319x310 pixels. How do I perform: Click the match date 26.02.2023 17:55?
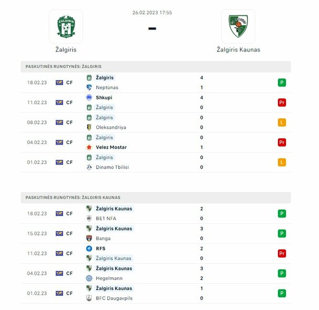click(152, 13)
